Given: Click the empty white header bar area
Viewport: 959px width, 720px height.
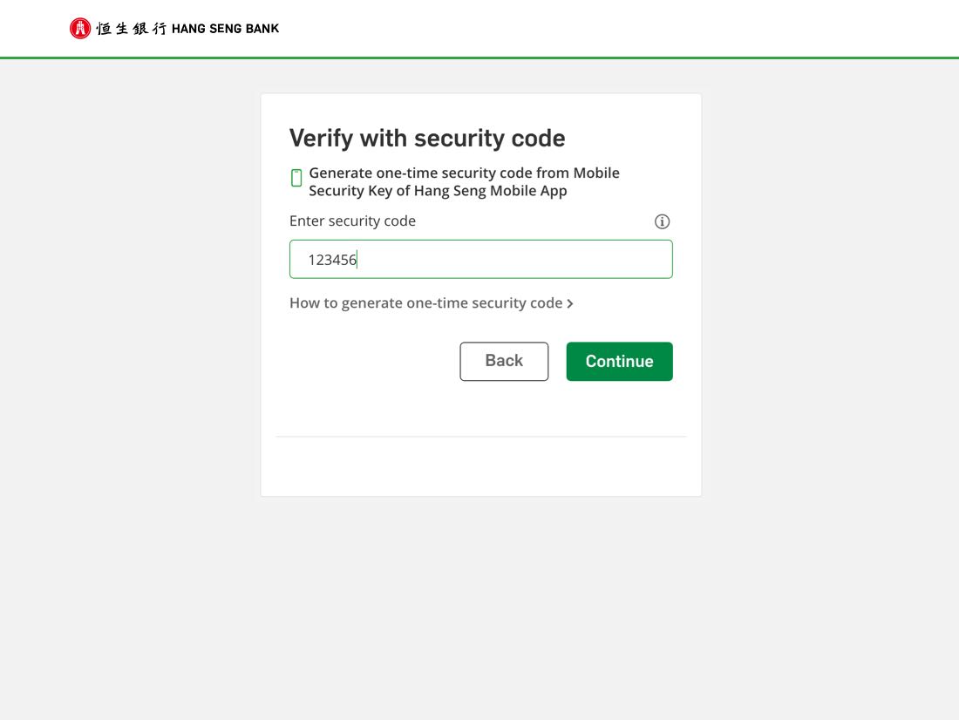Looking at the screenshot, I should click(x=612, y=28).
